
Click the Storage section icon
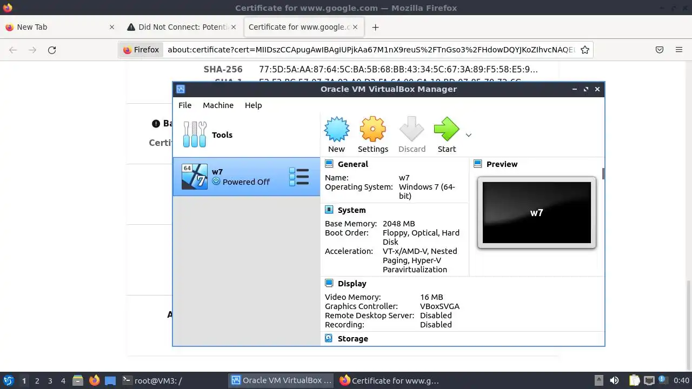click(329, 338)
